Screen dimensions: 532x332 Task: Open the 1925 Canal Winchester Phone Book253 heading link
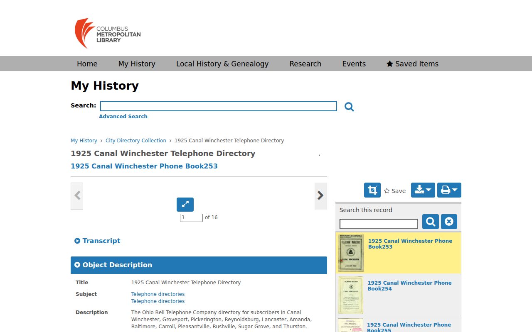pyautogui.click(x=144, y=166)
